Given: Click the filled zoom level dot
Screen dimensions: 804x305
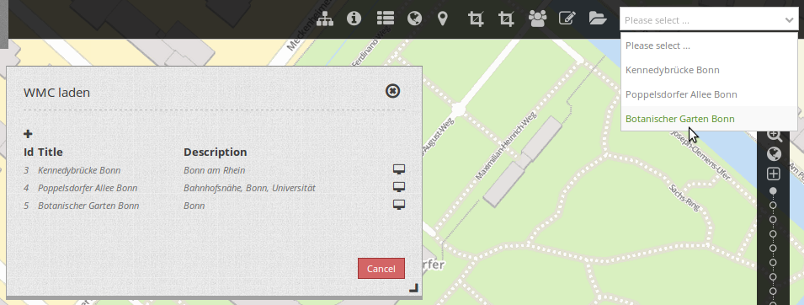Looking at the screenshot, I should (774, 191).
